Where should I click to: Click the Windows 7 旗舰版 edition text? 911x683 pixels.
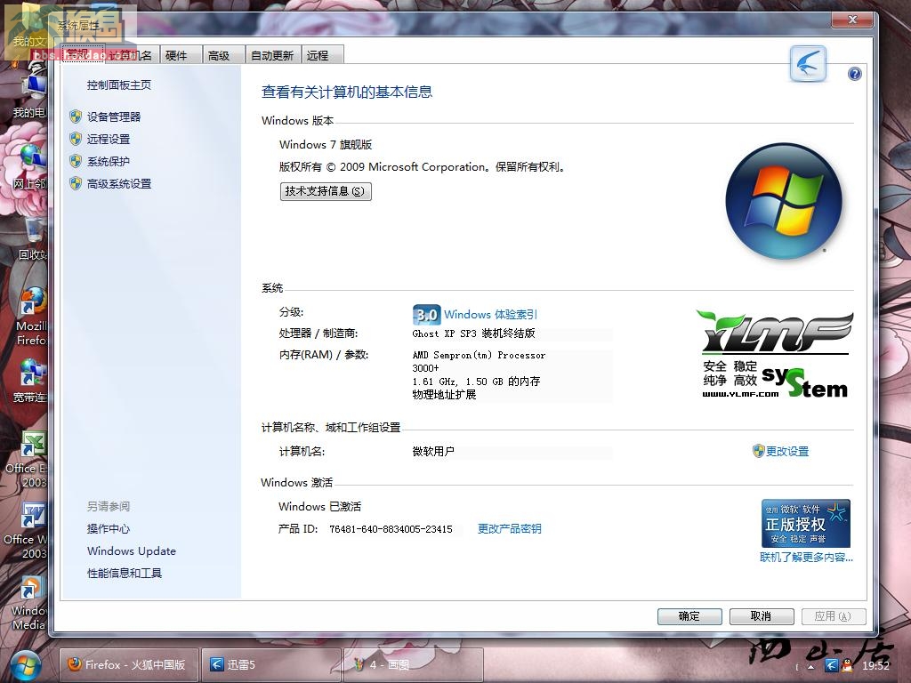point(326,145)
